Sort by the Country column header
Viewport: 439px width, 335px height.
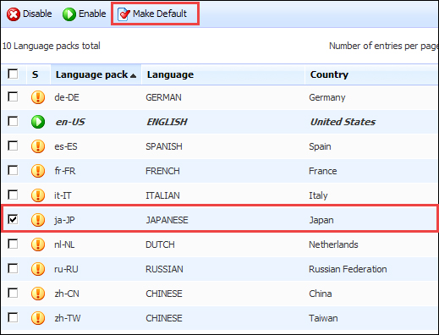[329, 74]
